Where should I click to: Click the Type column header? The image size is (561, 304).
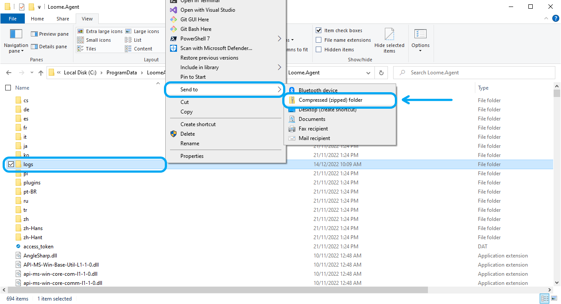(483, 87)
